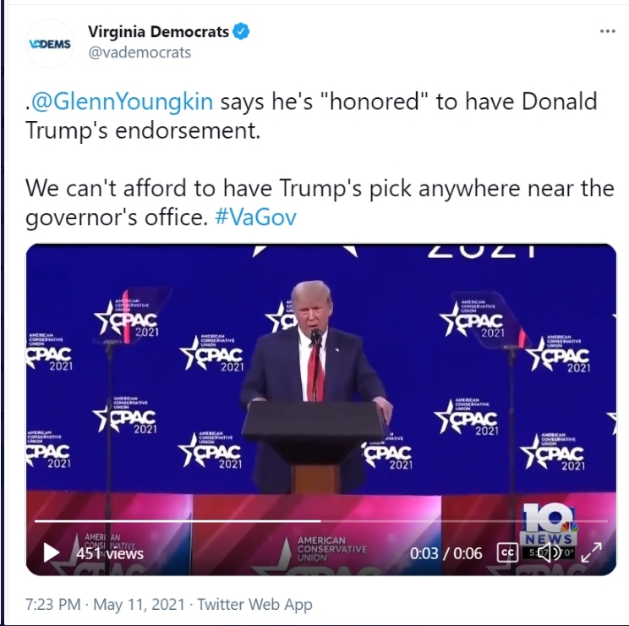Image resolution: width=629 pixels, height=626 pixels.
Task: Toggle closed captions with the CC button
Action: coord(507,552)
